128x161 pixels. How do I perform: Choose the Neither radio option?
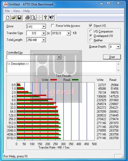click(91, 40)
